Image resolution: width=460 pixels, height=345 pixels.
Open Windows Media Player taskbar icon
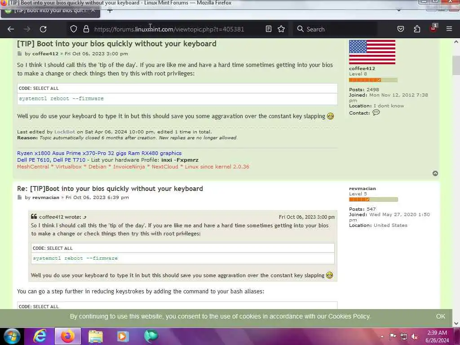click(x=123, y=336)
